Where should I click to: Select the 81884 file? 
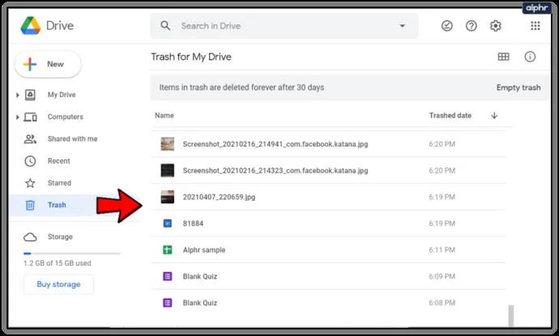click(328, 223)
